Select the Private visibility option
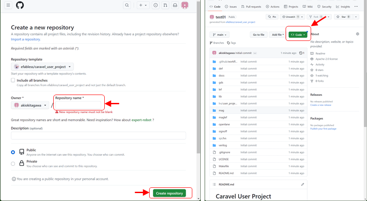 coord(13,164)
